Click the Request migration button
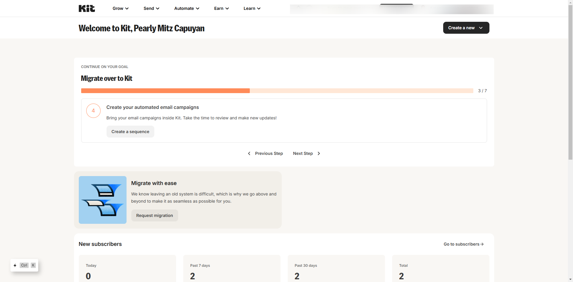The image size is (573, 282). (155, 215)
